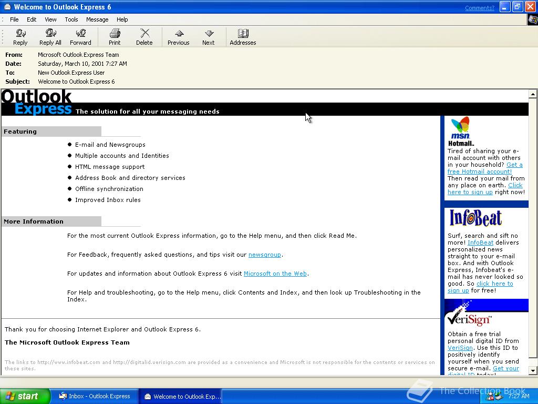Click the Reply All toolbar icon
This screenshot has height=404, width=538.
(x=50, y=37)
